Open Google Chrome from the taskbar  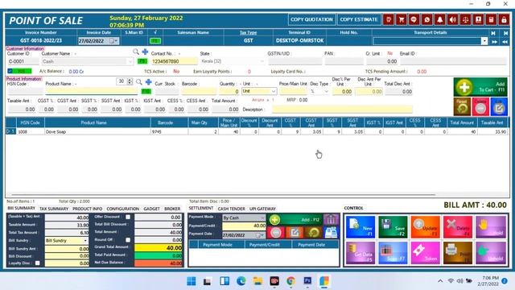coord(290,281)
